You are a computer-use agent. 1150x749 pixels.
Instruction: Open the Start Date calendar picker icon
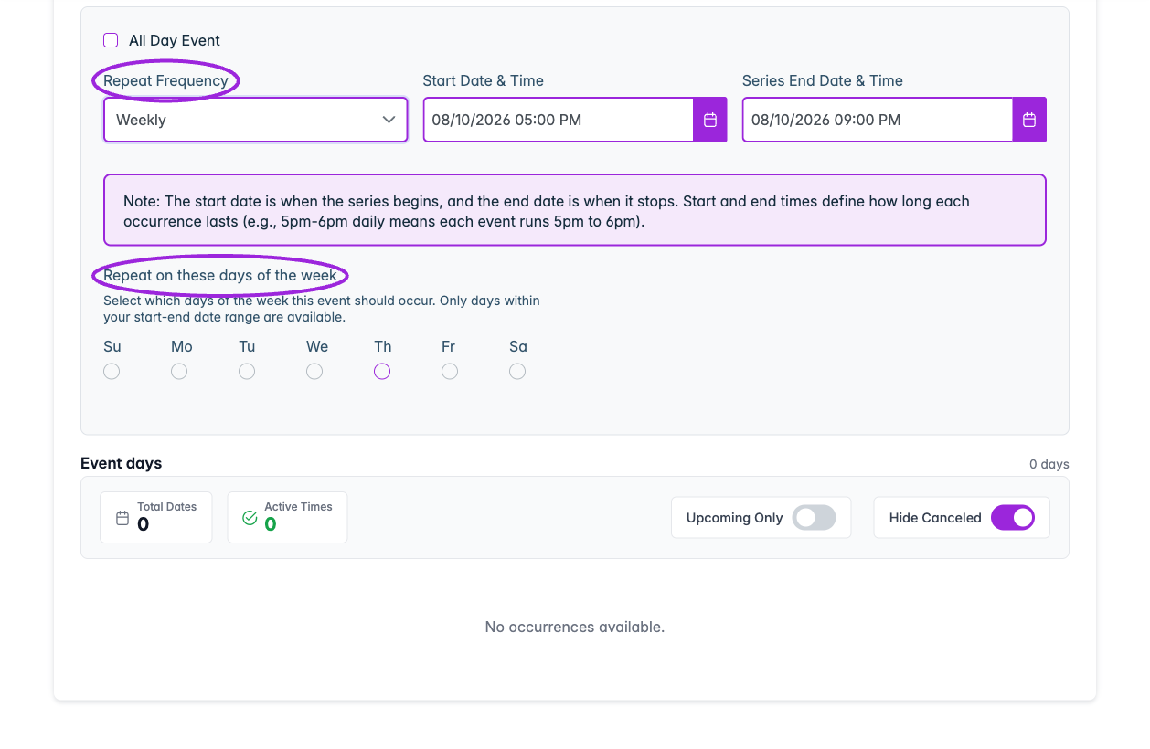[710, 120]
